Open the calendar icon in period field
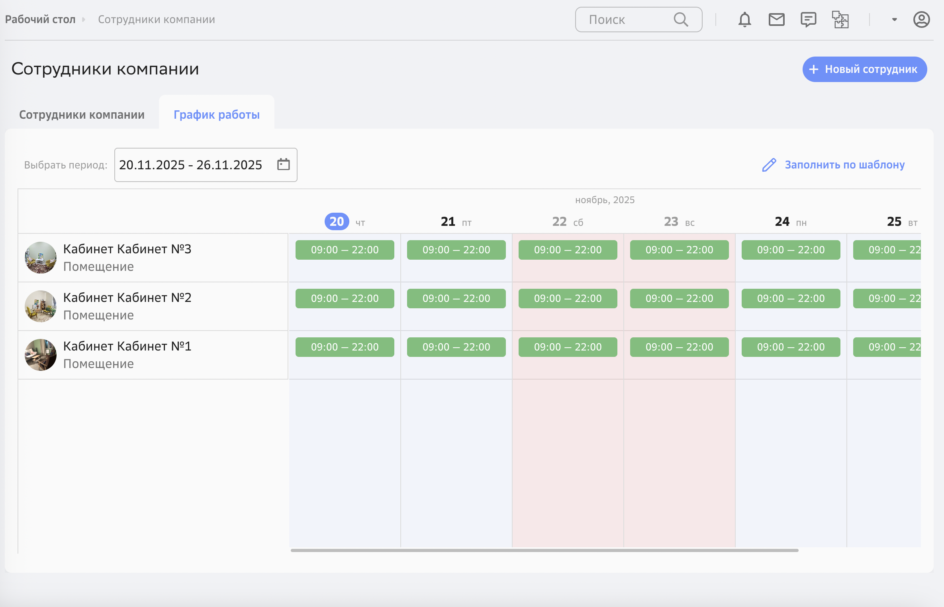Viewport: 944px width, 607px height. point(283,164)
